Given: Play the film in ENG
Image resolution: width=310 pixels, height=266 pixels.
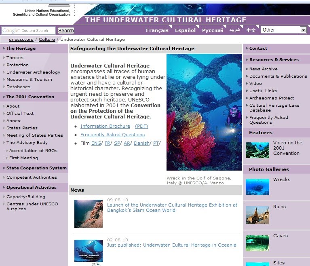Looking at the screenshot, I should tap(96, 143).
